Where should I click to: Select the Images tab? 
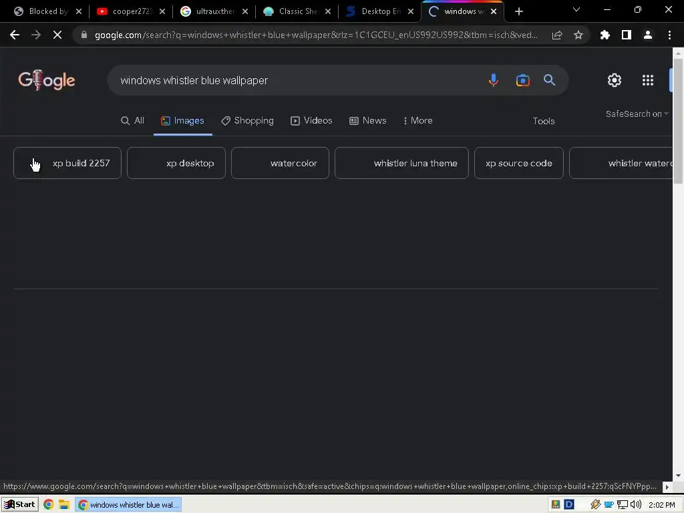182,120
